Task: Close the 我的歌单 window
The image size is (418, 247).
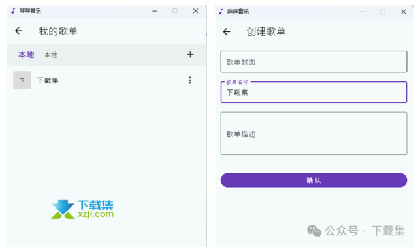Action: [195, 11]
